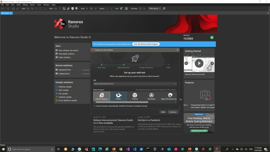The height and width of the screenshot is (152, 270).
Task: Open the Plain layout dropdown
Action: point(155,8)
